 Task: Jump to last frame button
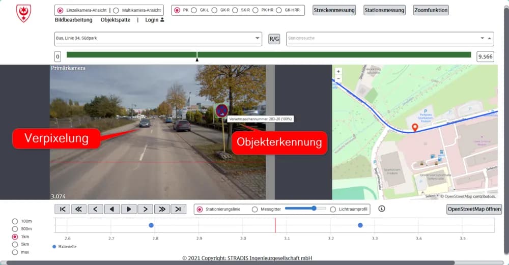tap(178, 209)
